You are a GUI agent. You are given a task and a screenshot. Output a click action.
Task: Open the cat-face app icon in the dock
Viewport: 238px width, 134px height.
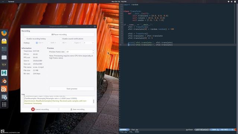[x=4, y=65]
